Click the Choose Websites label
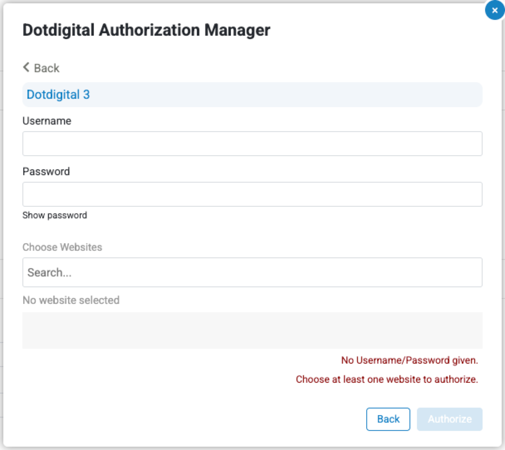505x450 pixels. pos(62,247)
